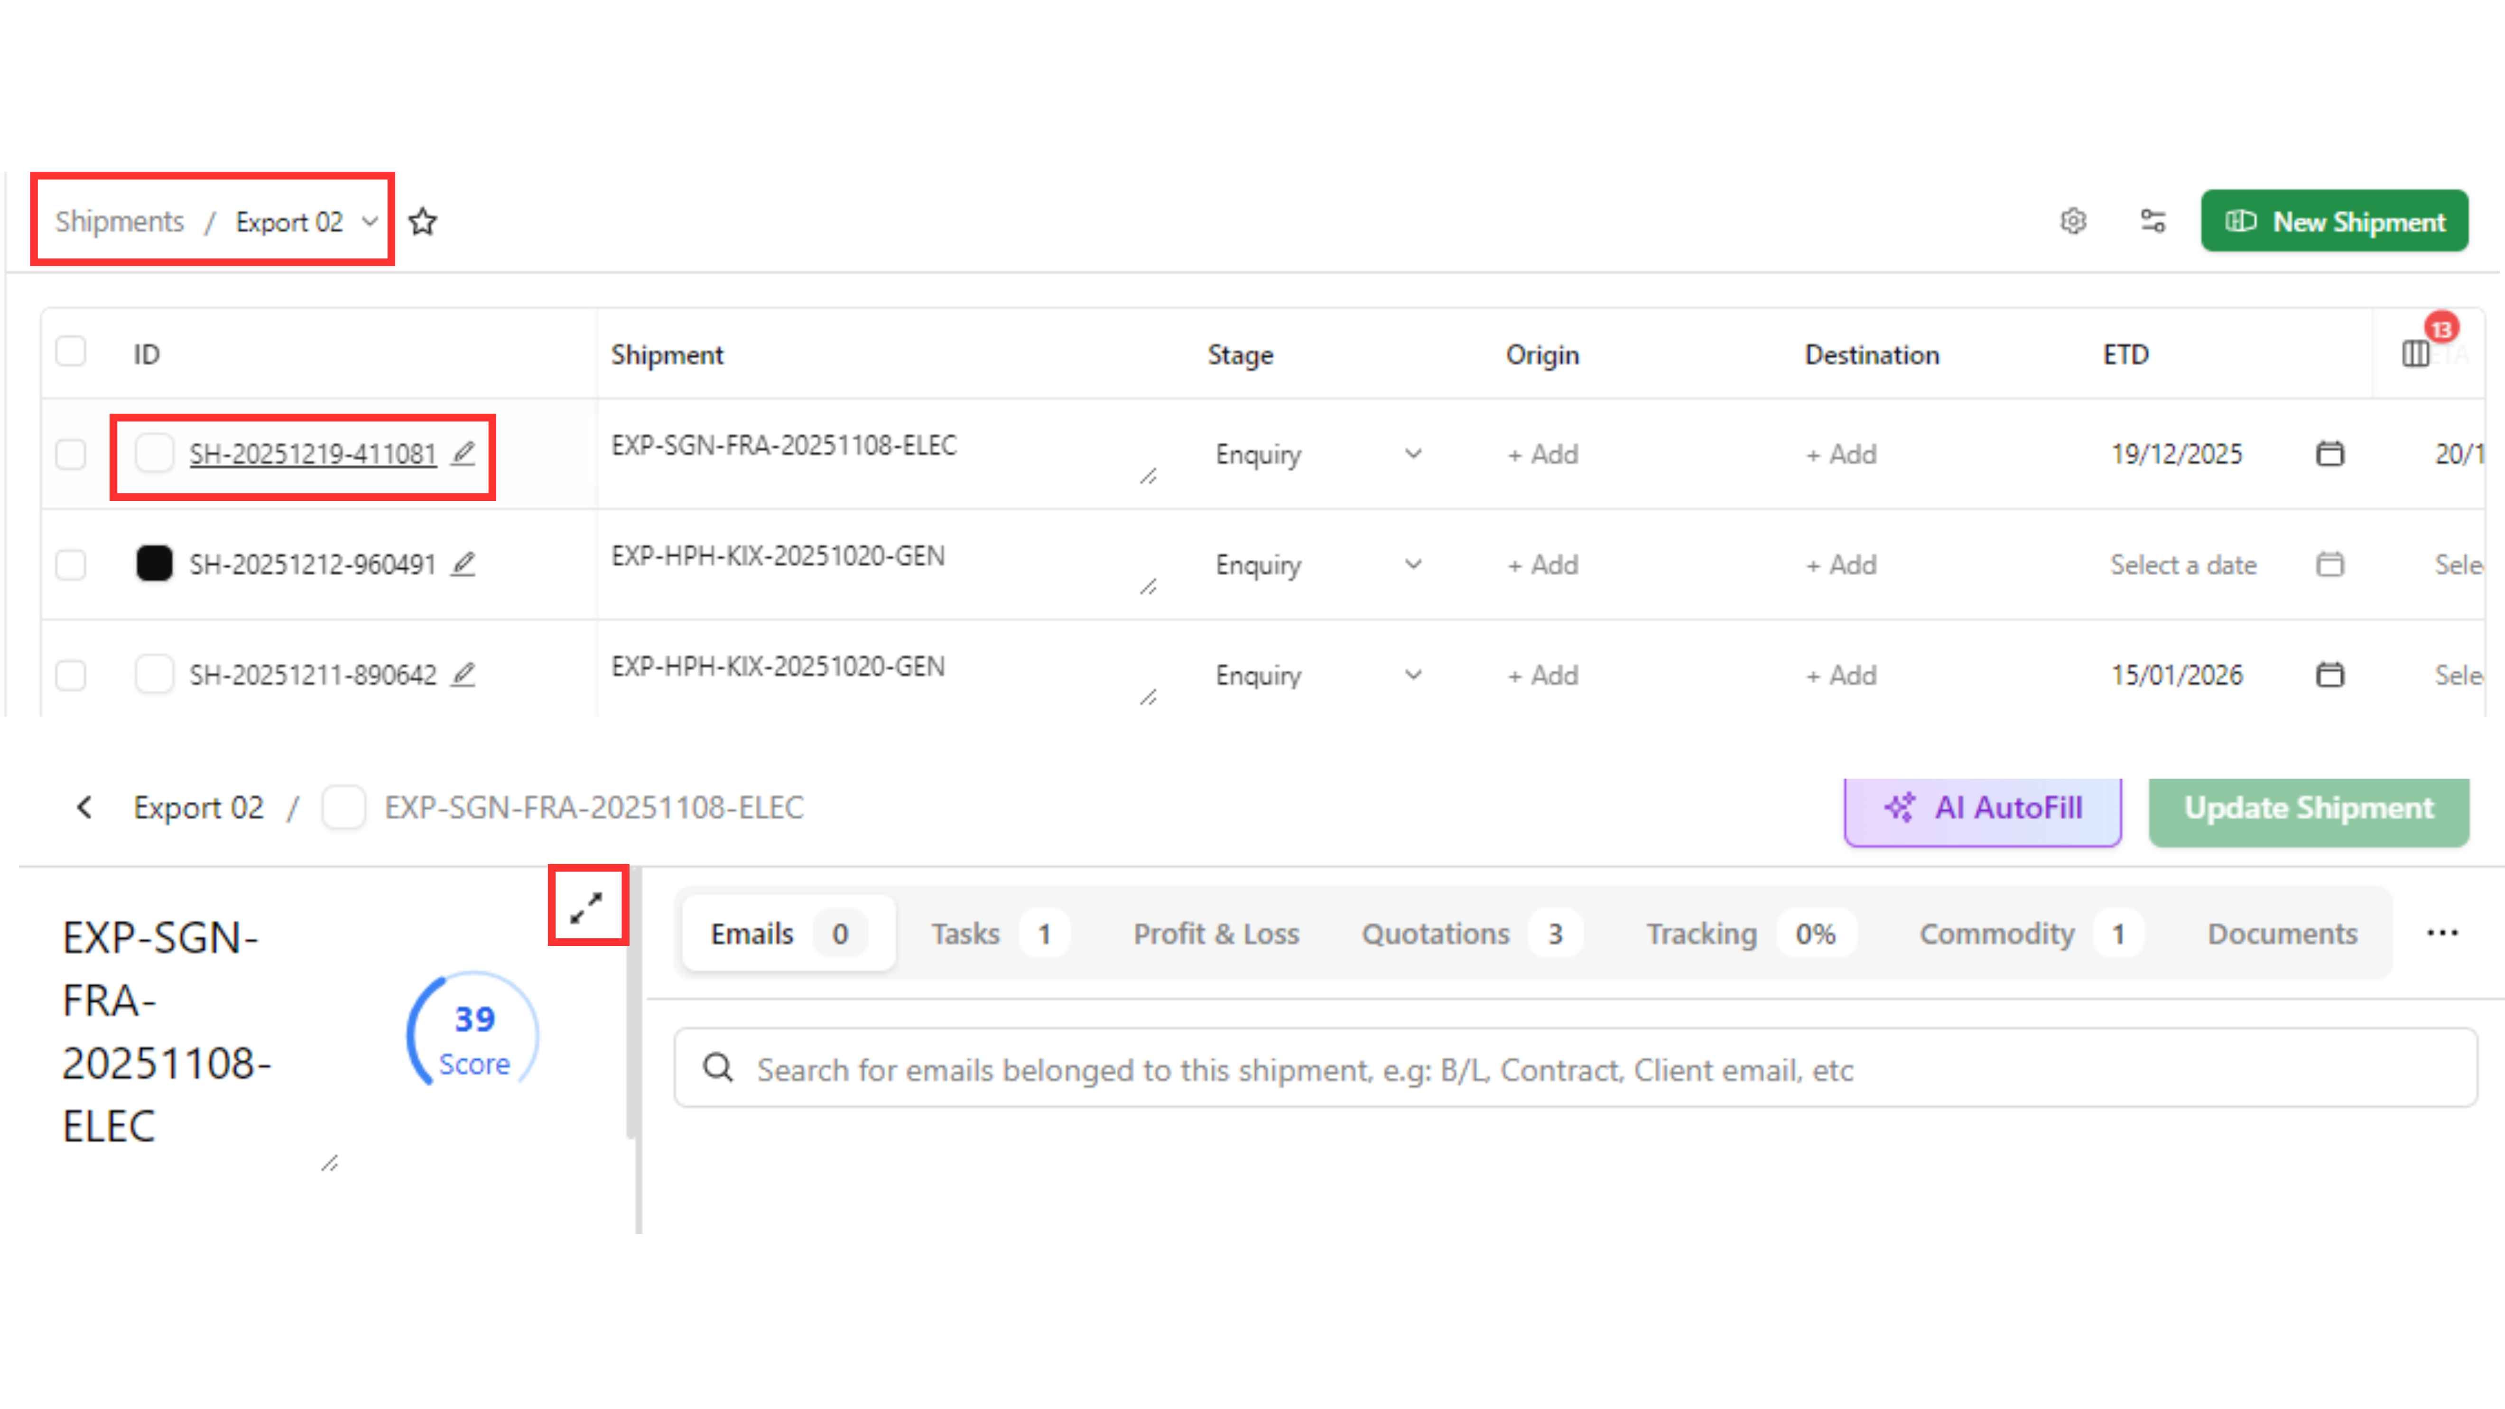This screenshot has height=1409, width=2505.
Task: Check the row for SH-20251219-411081
Action: coord(71,454)
